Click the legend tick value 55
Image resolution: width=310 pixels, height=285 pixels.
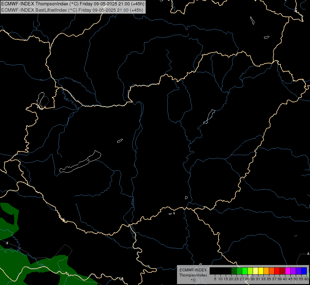click(x=301, y=279)
